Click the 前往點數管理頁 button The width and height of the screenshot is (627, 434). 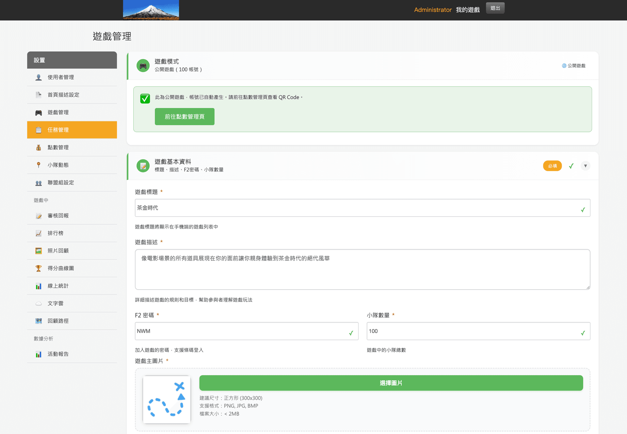(184, 116)
